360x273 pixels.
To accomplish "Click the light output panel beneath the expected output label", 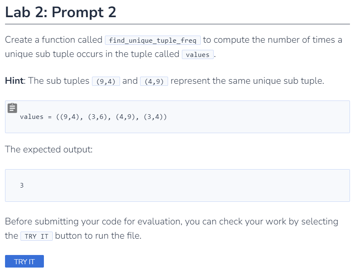I will click(x=177, y=185).
